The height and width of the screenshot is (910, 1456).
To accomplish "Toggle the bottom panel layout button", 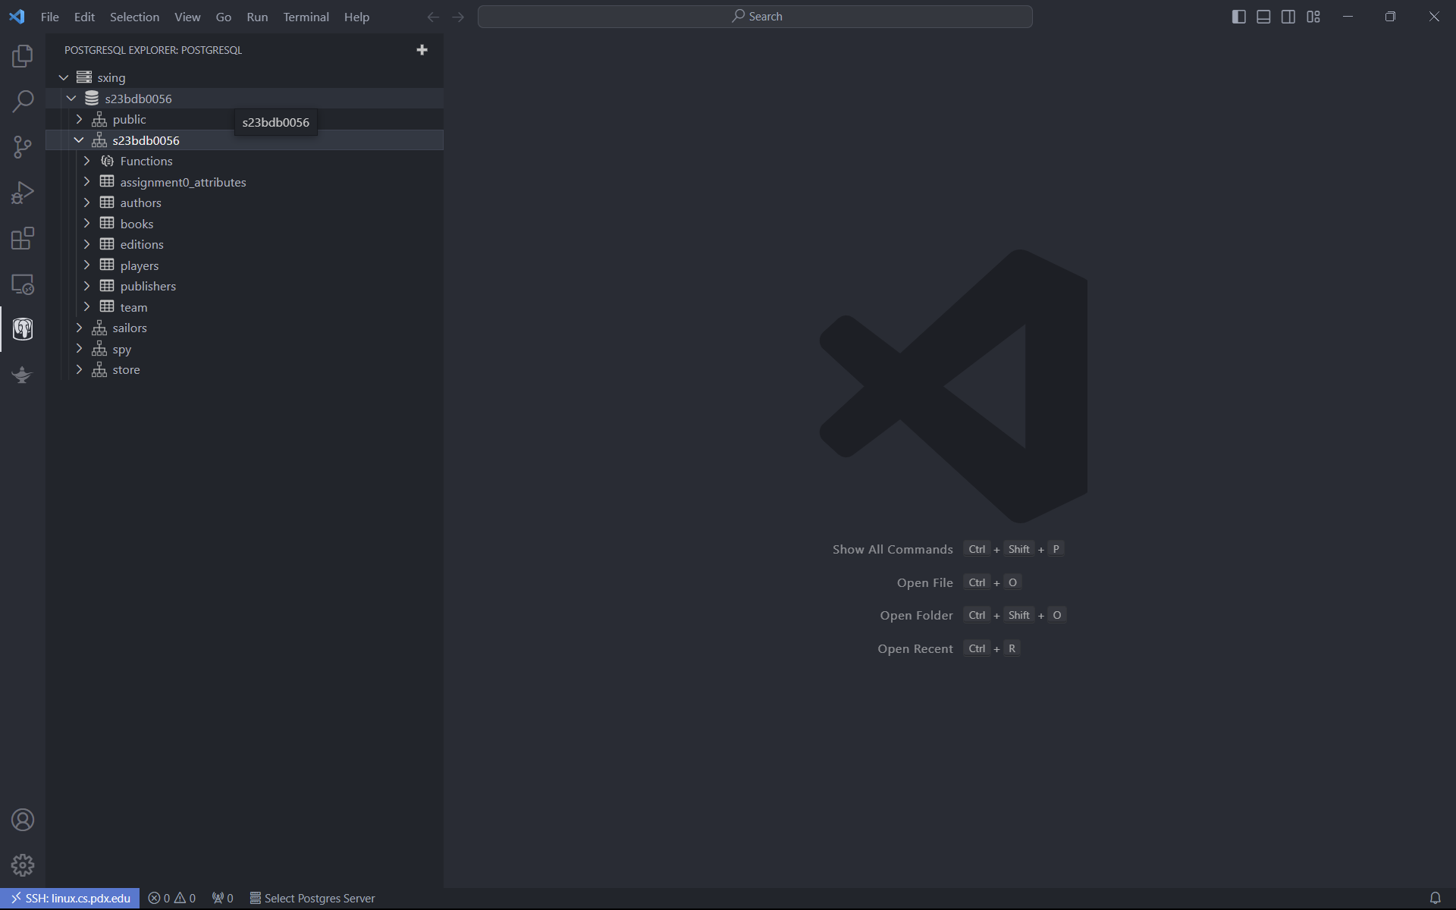I will [x=1263, y=17].
